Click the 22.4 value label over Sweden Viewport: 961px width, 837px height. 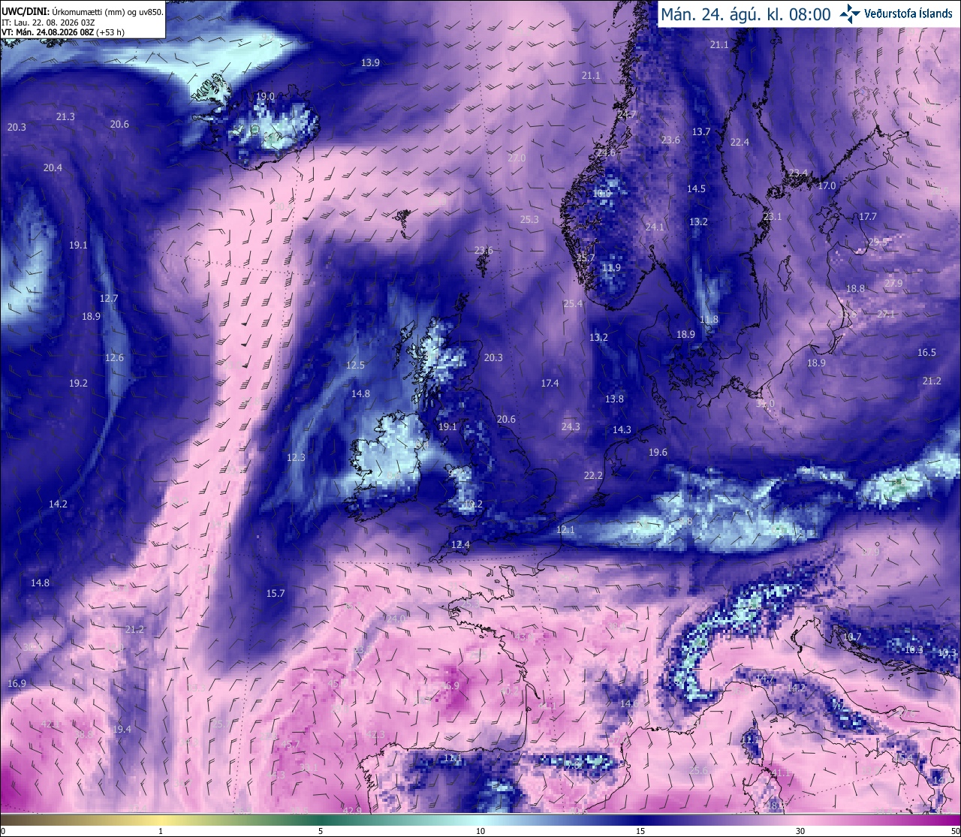[740, 143]
